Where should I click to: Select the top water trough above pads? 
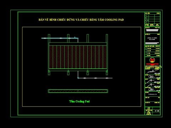pos(78,44)
